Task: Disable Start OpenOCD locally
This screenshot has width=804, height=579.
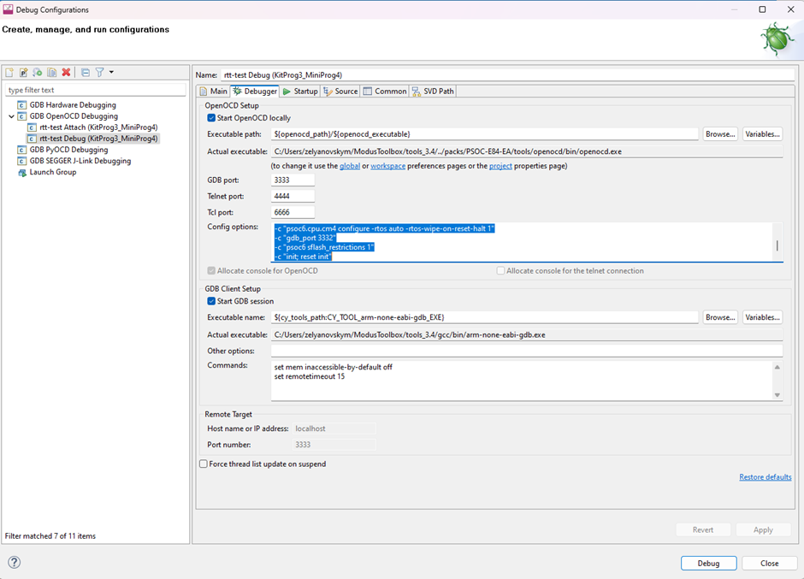Action: tap(210, 117)
